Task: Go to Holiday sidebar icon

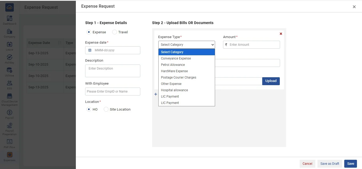Action: pyautogui.click(x=10, y=57)
